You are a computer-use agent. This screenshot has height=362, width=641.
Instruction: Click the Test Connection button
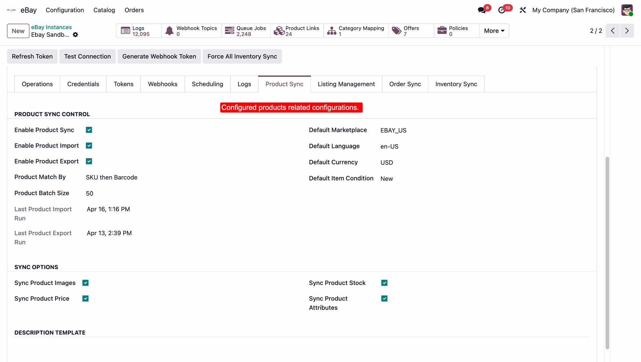pos(87,57)
